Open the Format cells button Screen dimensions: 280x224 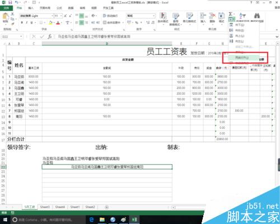coord(221,18)
